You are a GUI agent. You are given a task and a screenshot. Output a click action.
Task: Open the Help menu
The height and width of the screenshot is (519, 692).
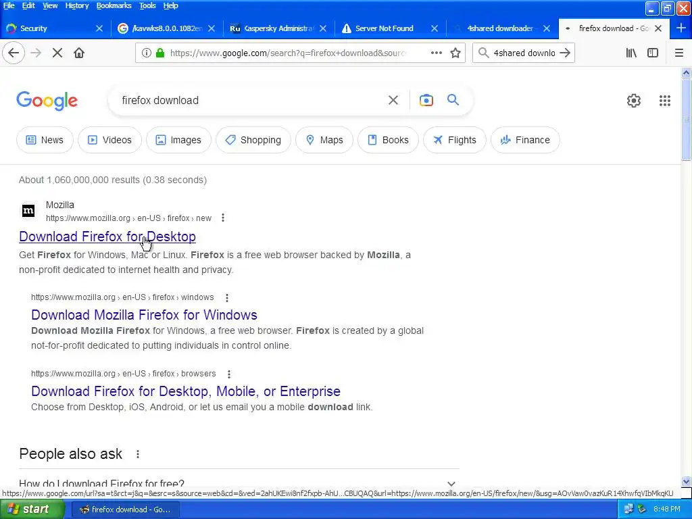pos(170,5)
